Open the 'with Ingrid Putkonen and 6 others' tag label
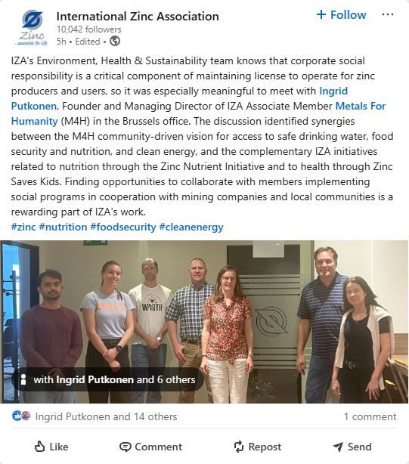 pos(114,379)
